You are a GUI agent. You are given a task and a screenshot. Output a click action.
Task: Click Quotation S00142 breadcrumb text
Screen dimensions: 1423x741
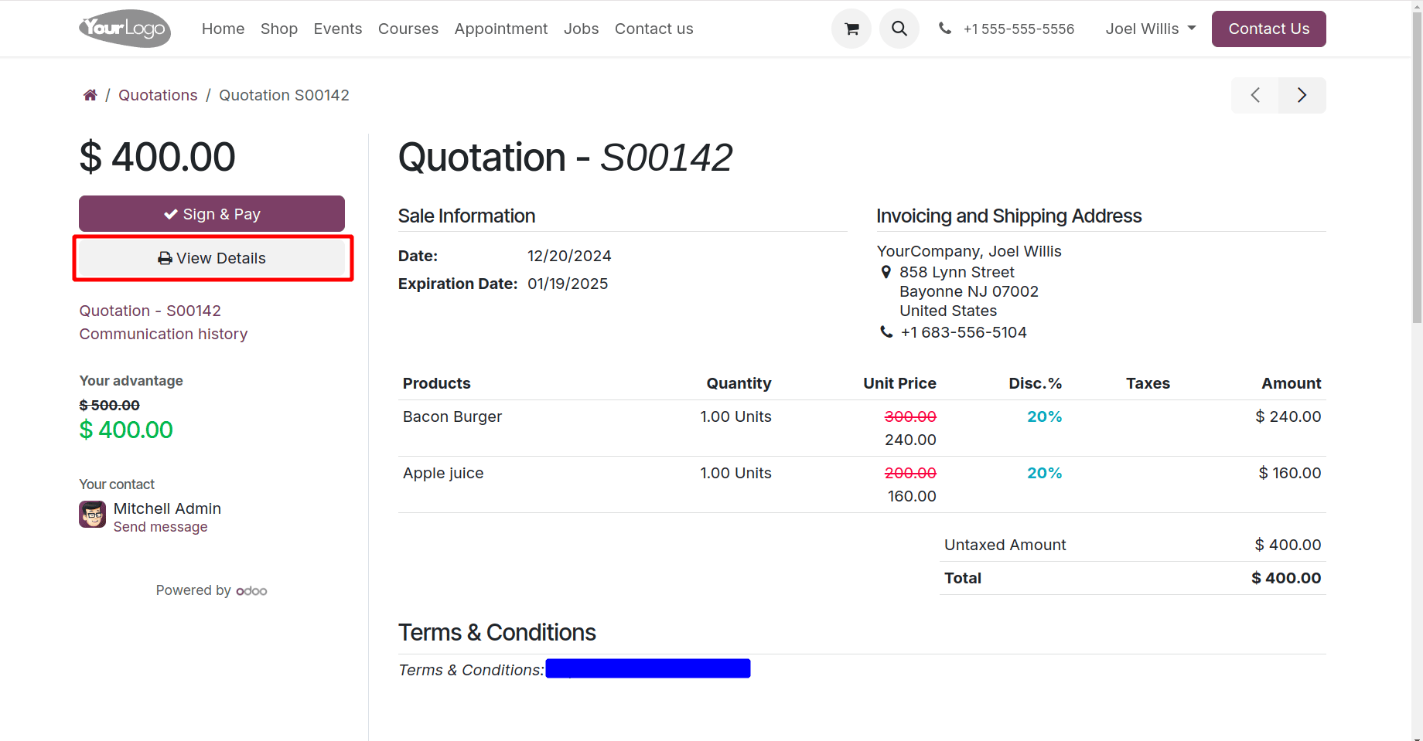[284, 95]
